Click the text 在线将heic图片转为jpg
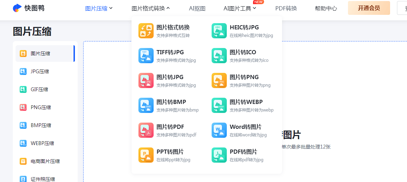The image size is (407, 182). [251, 36]
